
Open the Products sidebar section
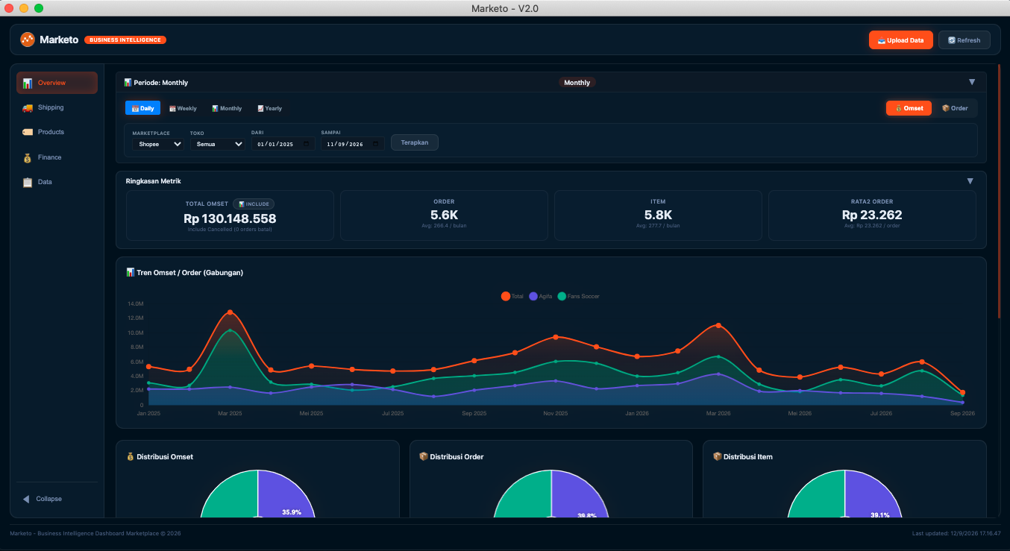[x=57, y=132]
